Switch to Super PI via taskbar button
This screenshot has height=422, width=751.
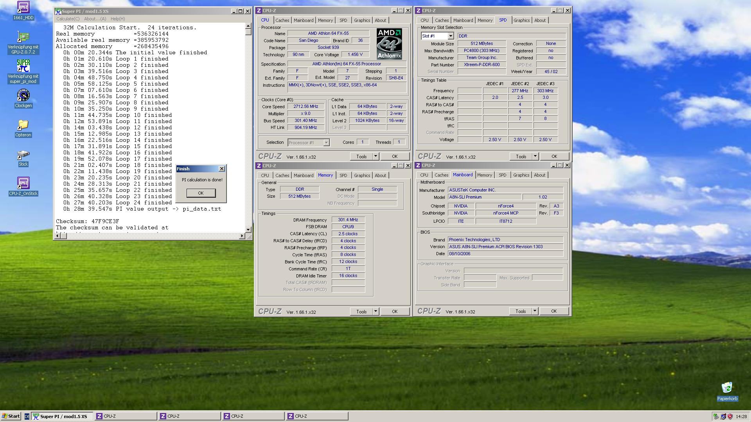[x=62, y=416]
